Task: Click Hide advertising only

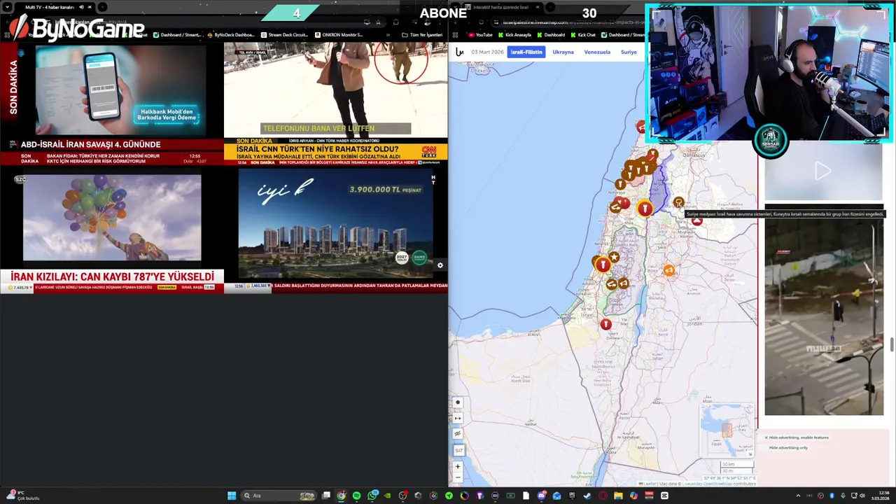Action: [788, 448]
